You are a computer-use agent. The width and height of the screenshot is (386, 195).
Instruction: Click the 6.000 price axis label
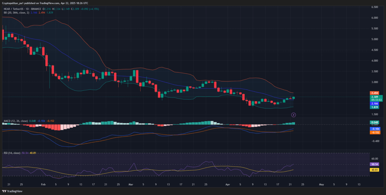point(374,18)
